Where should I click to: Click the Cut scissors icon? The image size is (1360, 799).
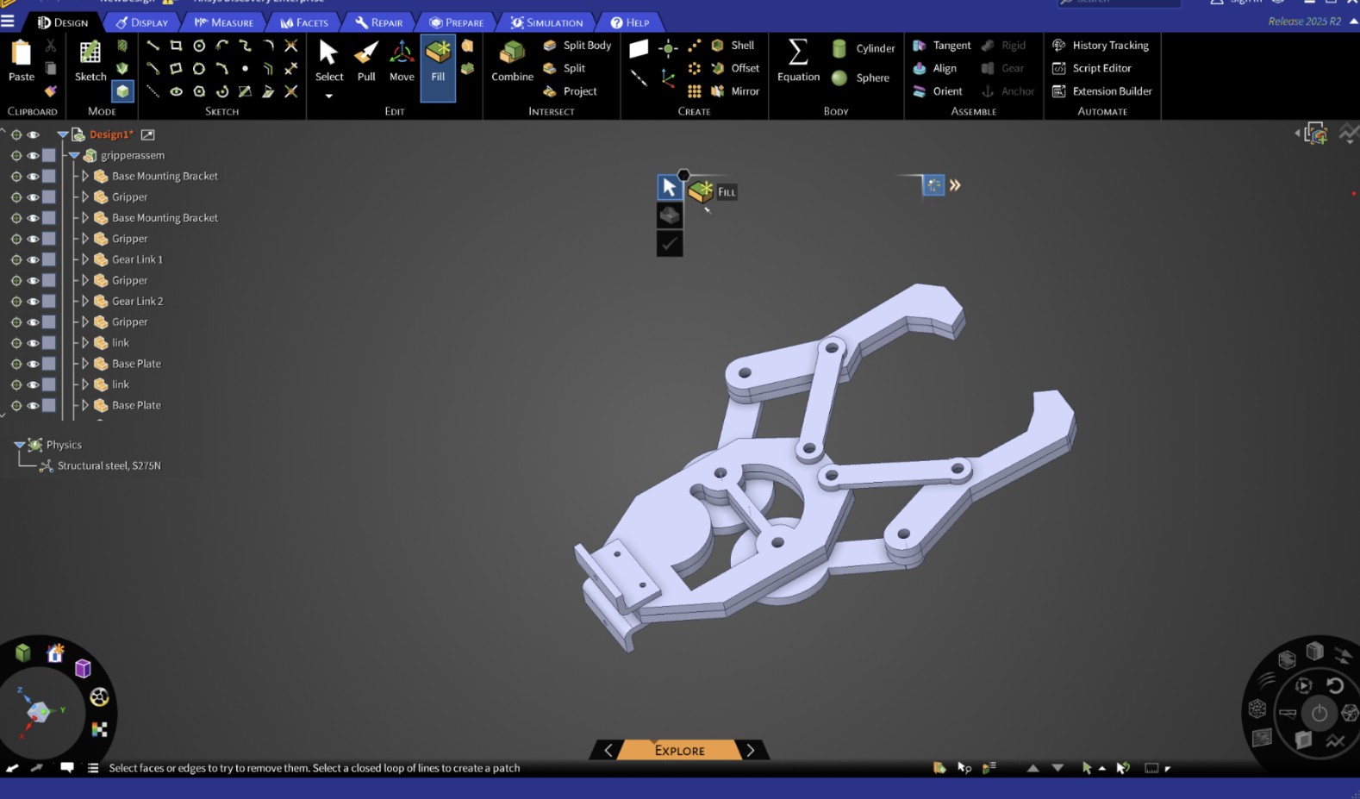(x=51, y=46)
